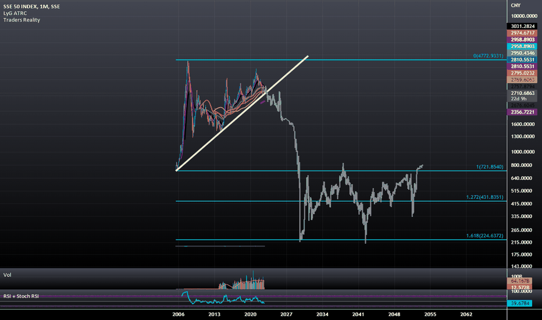The height and width of the screenshot is (320, 542).
Task: Click the 1000.0000 price axis value
Action: tap(523, 151)
